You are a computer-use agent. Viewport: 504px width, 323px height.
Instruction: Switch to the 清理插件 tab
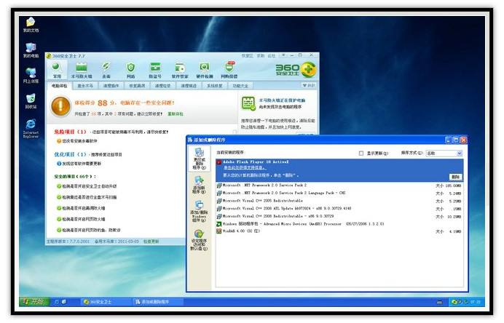(111, 86)
